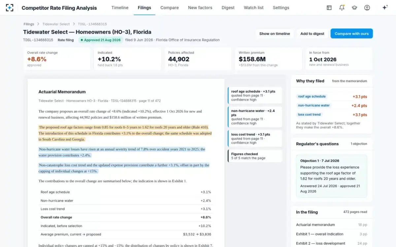Click the TDSL-134688315 filing number under title
This screenshot has width=396, height=247.
coord(38,40)
